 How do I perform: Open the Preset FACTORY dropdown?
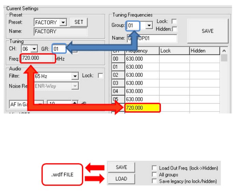pyautogui.click(x=63, y=22)
